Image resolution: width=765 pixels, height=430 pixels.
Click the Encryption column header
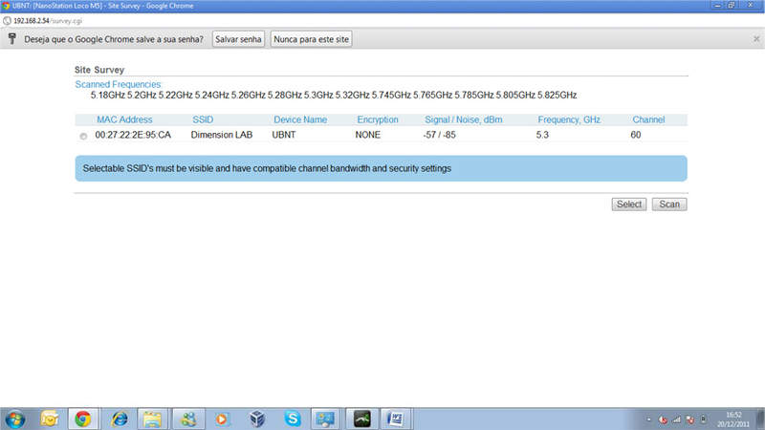click(378, 120)
